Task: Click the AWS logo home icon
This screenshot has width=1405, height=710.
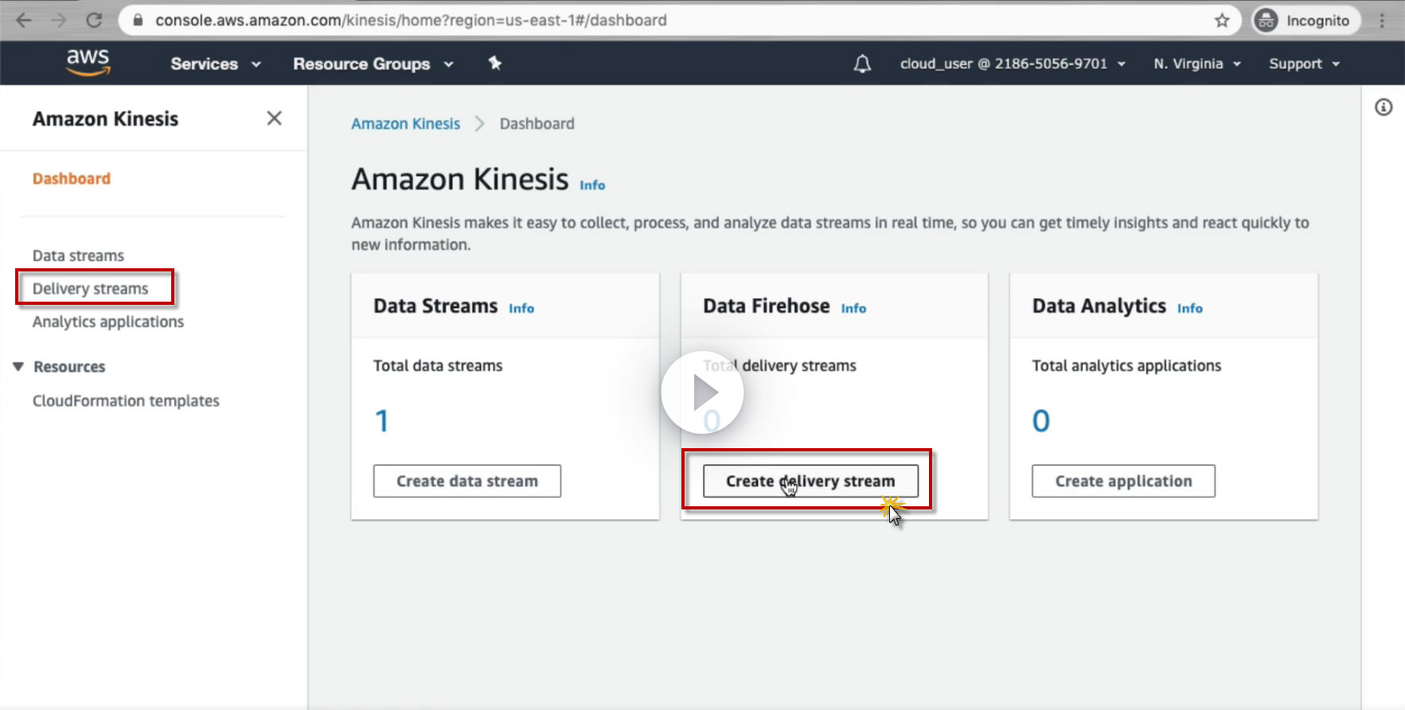Action: click(x=88, y=62)
